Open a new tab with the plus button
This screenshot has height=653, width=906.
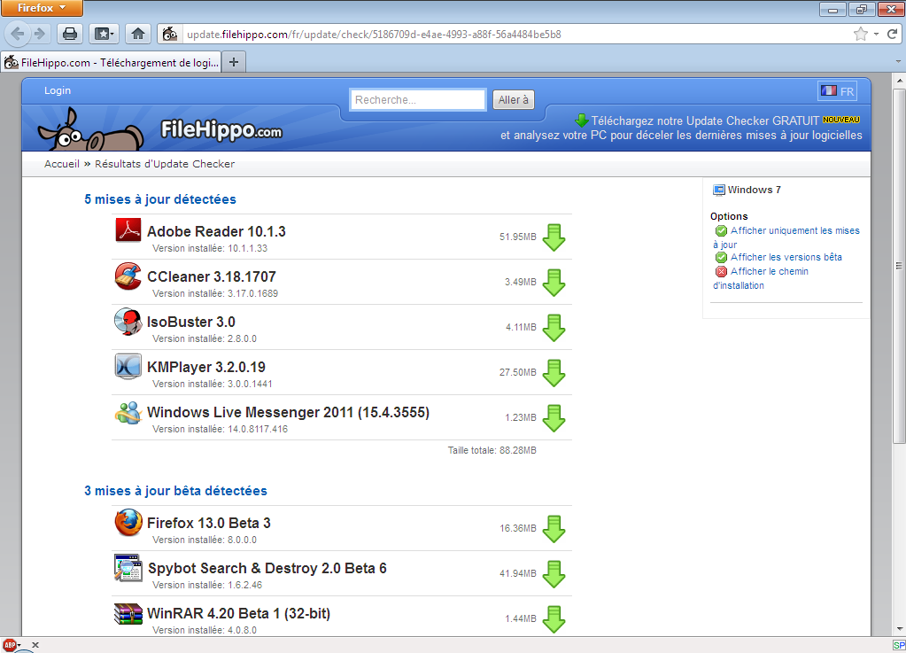pyautogui.click(x=234, y=62)
